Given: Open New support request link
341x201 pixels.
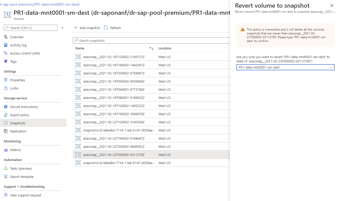Looking at the screenshot, I should pyautogui.click(x=26, y=195).
